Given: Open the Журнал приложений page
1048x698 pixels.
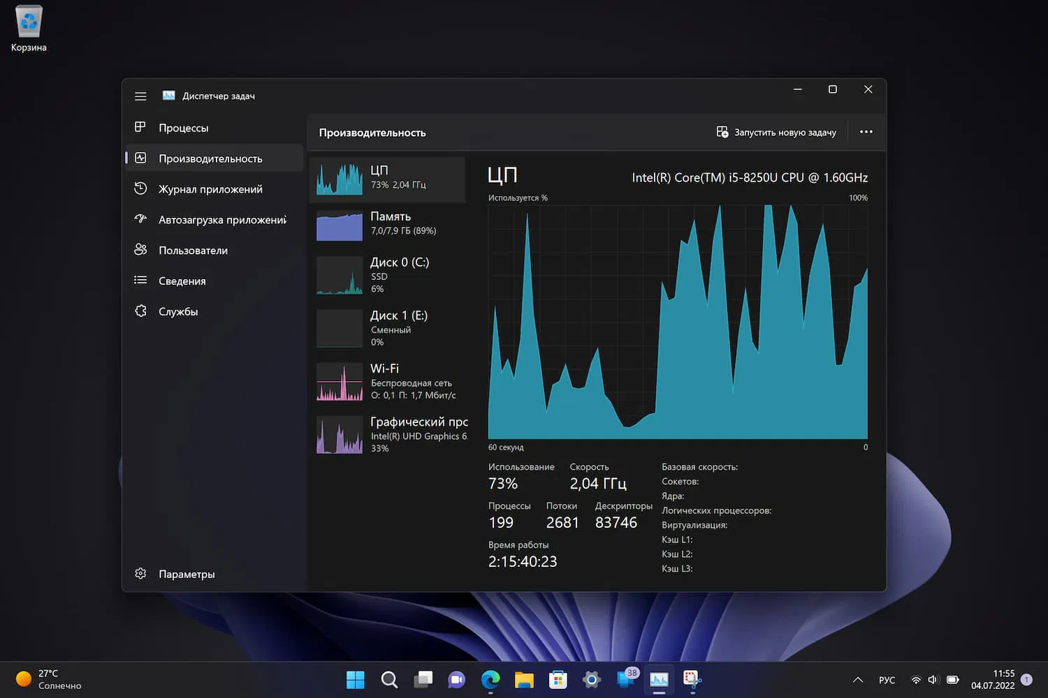Looking at the screenshot, I should [x=214, y=189].
